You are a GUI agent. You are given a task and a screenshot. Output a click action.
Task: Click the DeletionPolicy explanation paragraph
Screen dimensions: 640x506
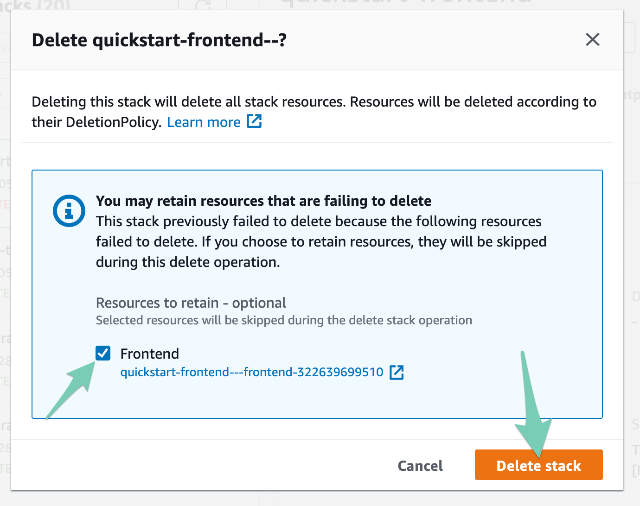pos(314,112)
